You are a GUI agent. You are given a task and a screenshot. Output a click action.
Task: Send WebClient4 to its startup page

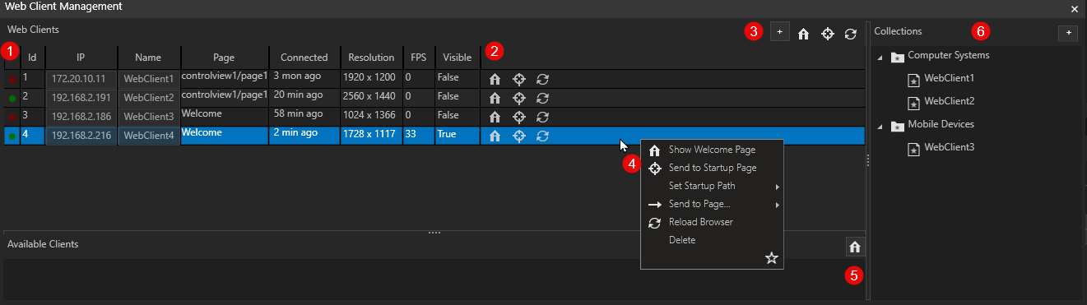coord(519,136)
